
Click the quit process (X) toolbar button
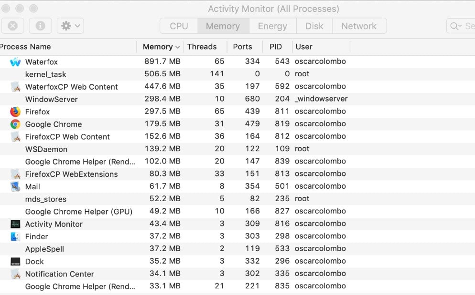(12, 26)
